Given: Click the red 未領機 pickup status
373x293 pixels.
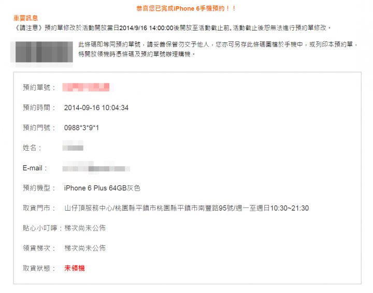Looking at the screenshot, I should tap(75, 268).
